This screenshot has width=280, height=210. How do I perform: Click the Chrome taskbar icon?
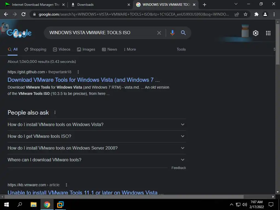tap(47, 205)
